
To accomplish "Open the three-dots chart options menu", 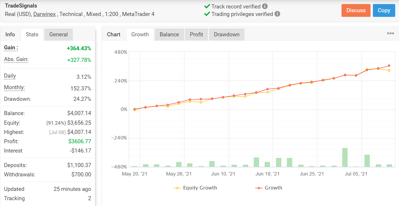I will pos(390,33).
